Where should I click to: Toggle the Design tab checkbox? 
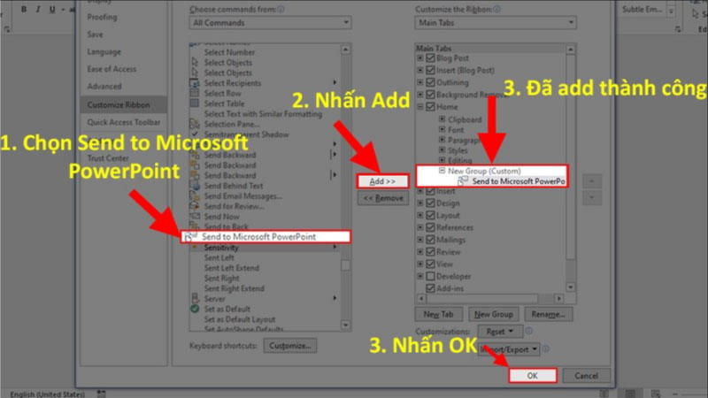[x=430, y=203]
